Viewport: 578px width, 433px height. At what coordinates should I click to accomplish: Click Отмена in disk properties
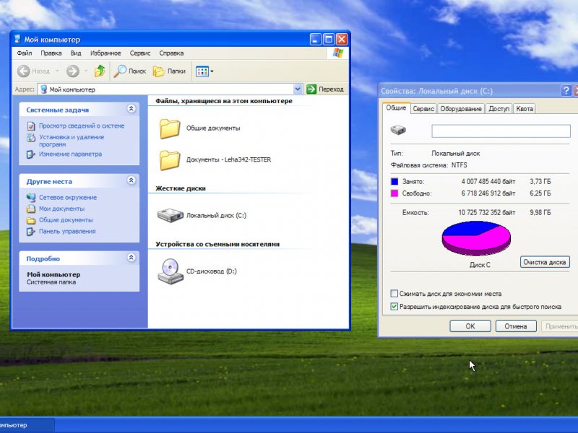pyautogui.click(x=515, y=326)
